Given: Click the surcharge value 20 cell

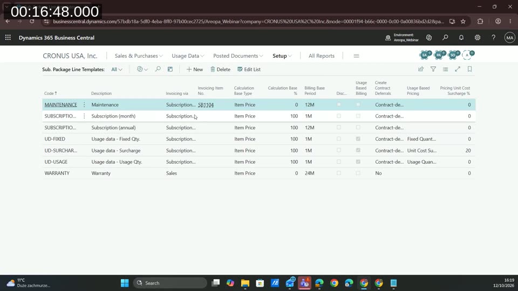Looking at the screenshot, I should pyautogui.click(x=468, y=150).
